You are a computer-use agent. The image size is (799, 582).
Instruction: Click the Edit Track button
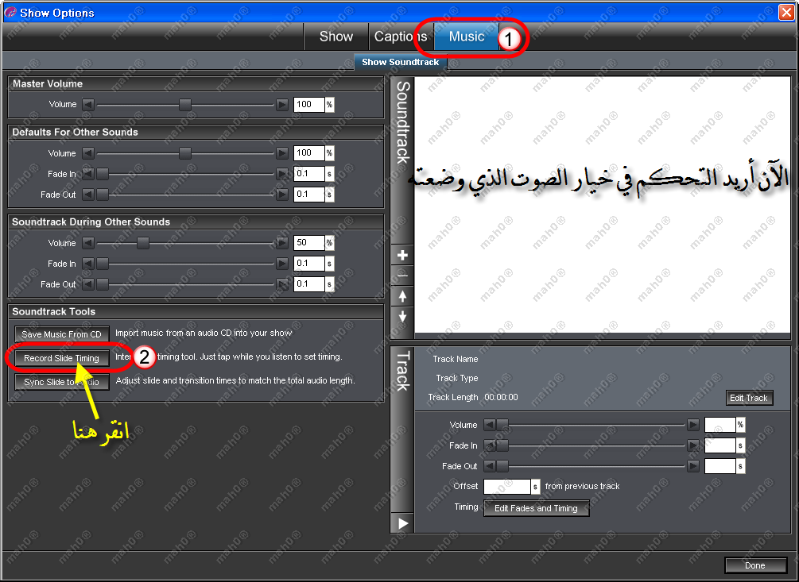[749, 399]
